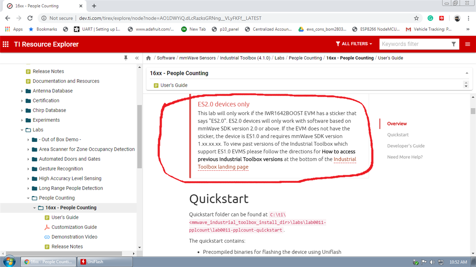476x267 pixels.
Task: Open the Demonstration Video tree item
Action: pos(74,237)
